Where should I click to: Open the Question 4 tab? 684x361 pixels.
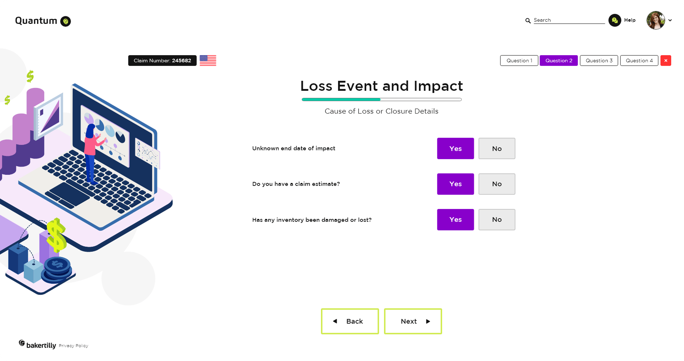tap(639, 61)
